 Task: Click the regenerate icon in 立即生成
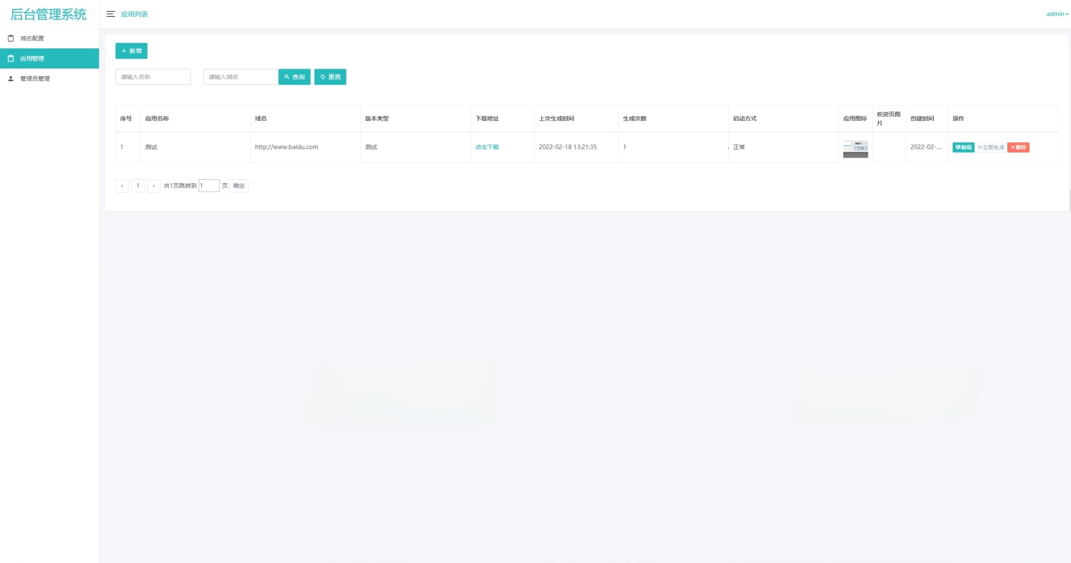point(980,147)
